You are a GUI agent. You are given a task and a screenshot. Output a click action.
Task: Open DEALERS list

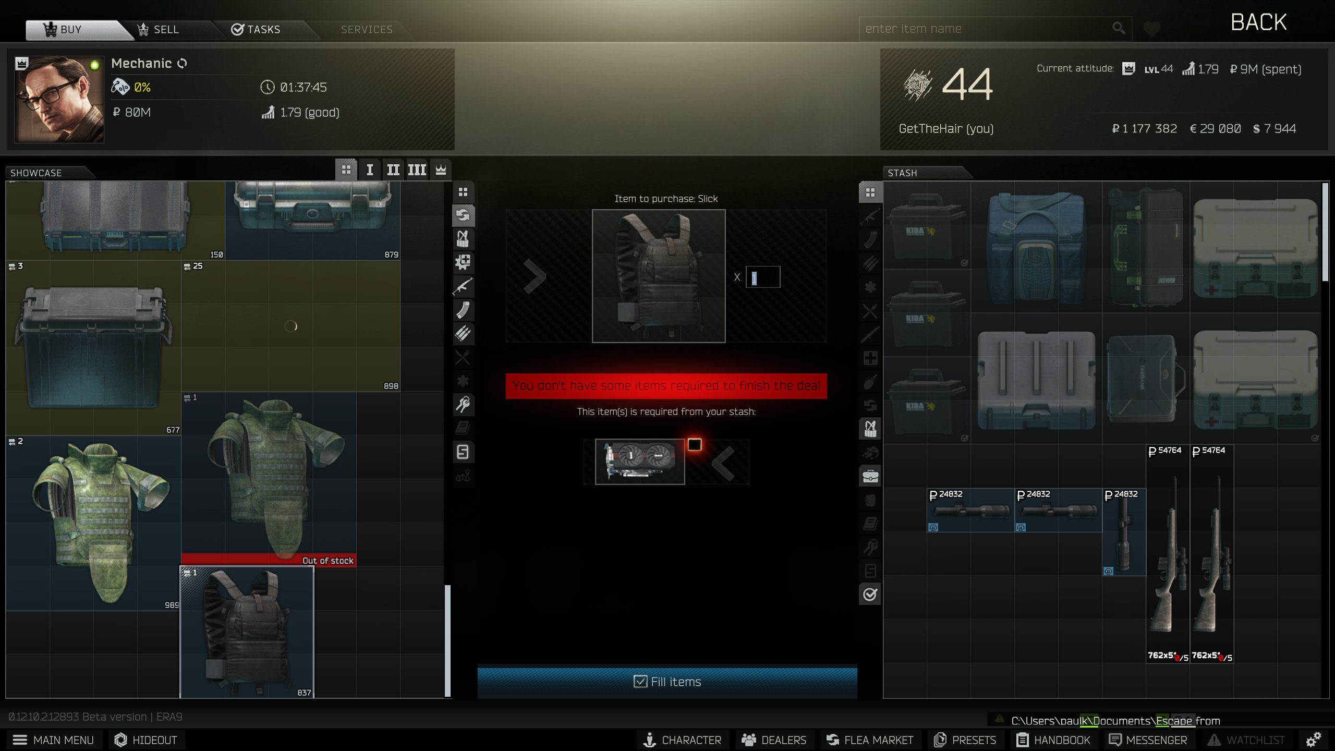pyautogui.click(x=774, y=740)
